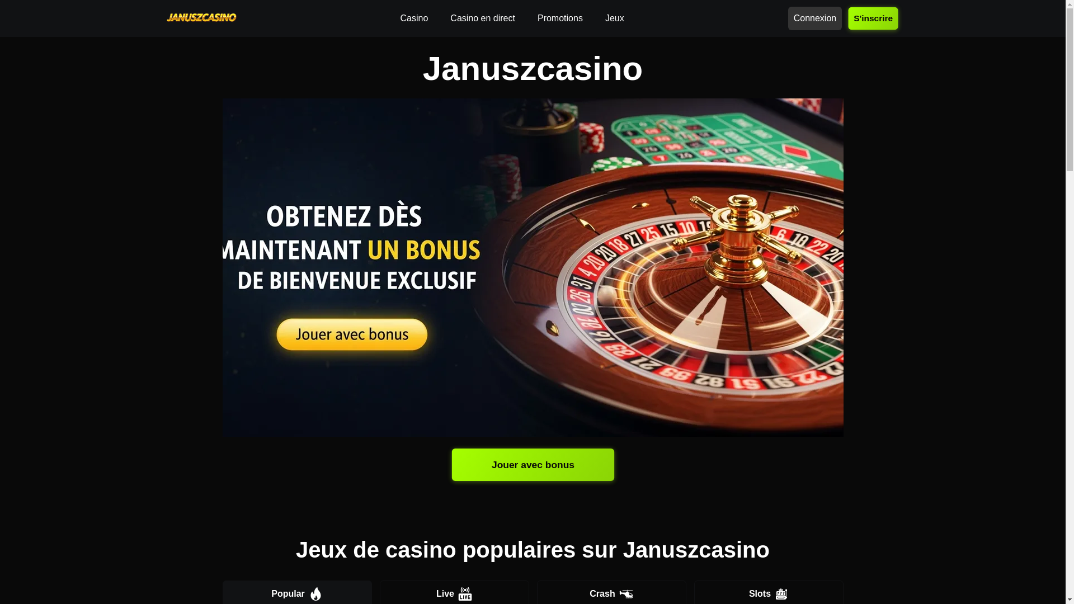Click the flame icon on Popular tab
This screenshot has height=604, width=1074.
[x=316, y=594]
